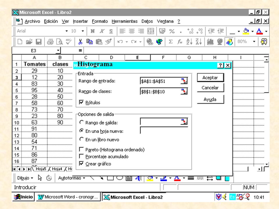Open the Insertar menu

pyautogui.click(x=81, y=21)
